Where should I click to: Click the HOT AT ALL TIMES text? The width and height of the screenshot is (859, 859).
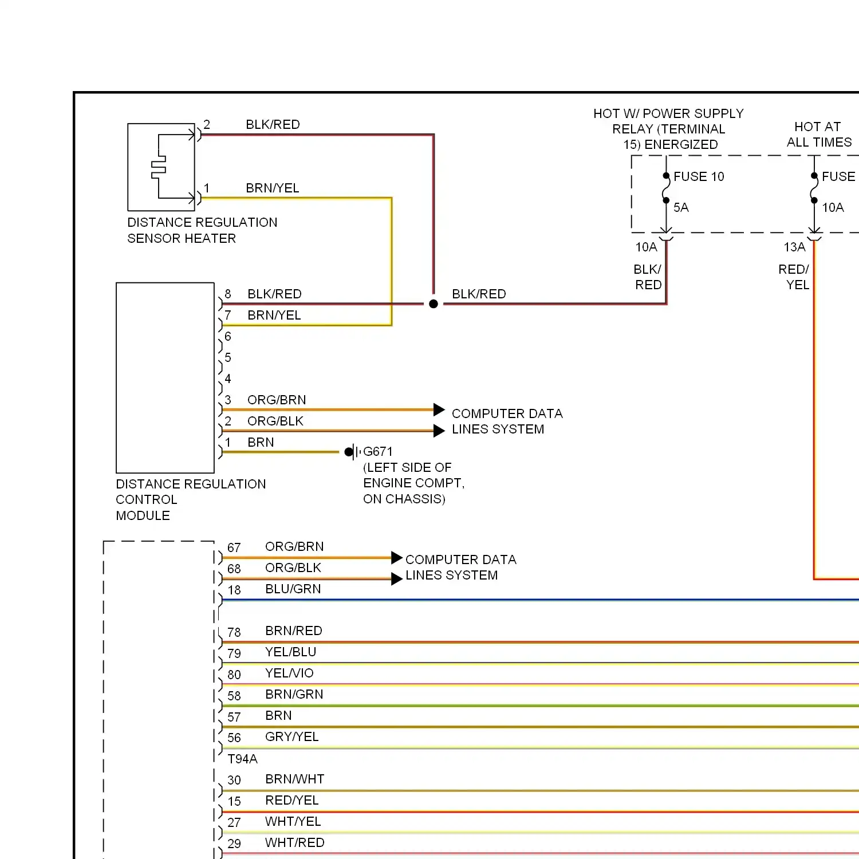(819, 134)
